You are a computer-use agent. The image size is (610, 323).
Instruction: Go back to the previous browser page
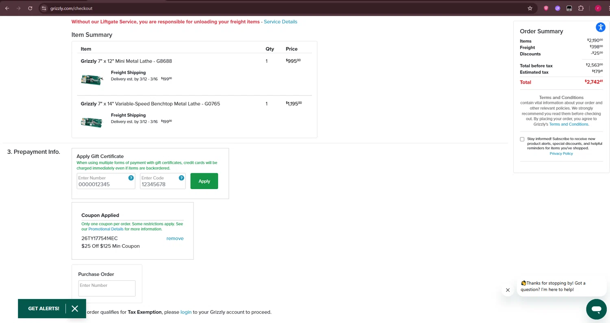point(7,8)
